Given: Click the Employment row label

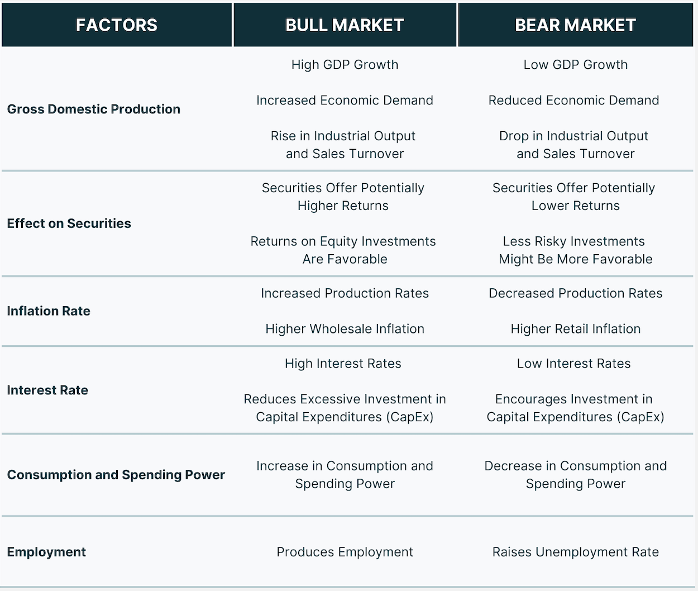Looking at the screenshot, I should pyautogui.click(x=46, y=552).
